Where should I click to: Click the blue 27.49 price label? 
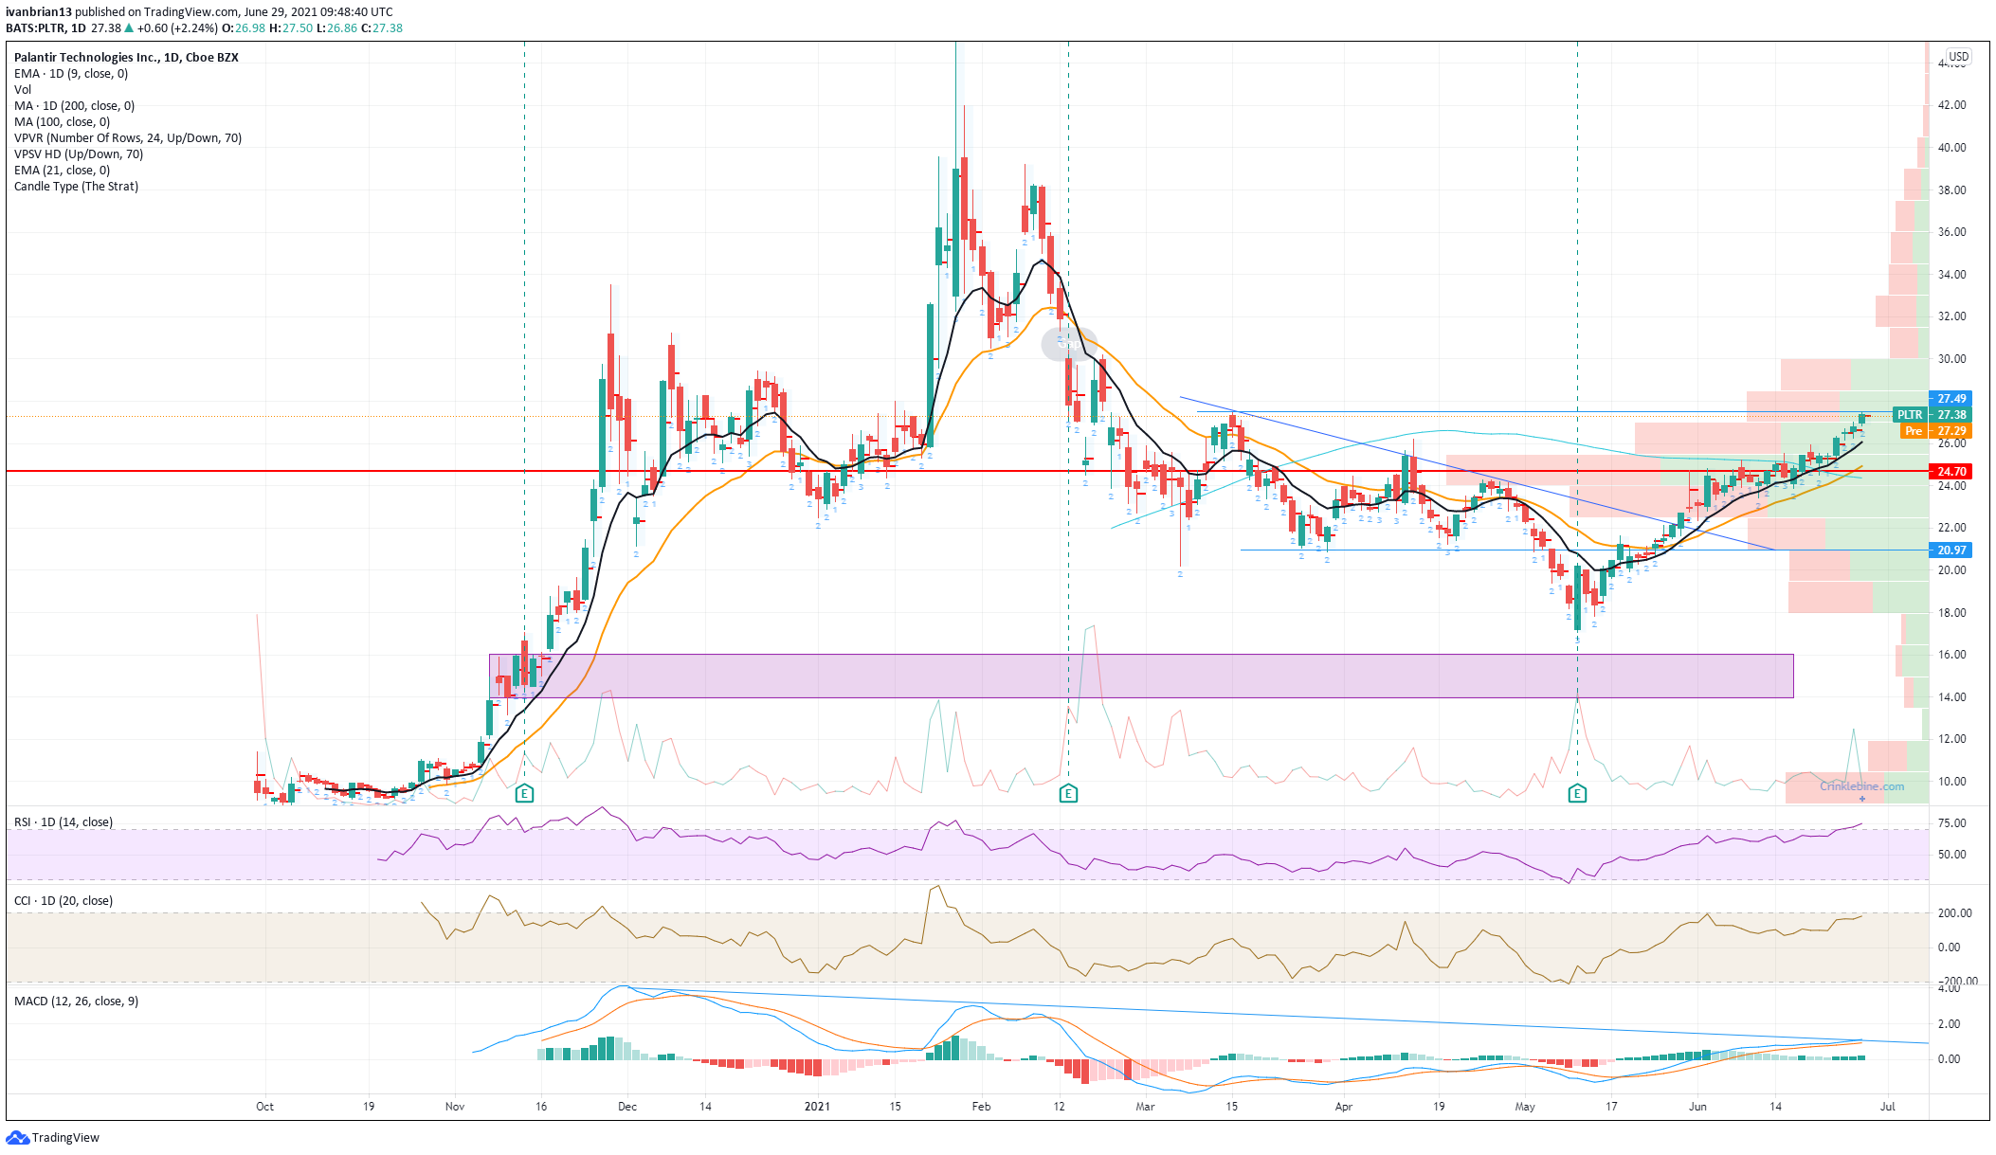tap(1951, 399)
